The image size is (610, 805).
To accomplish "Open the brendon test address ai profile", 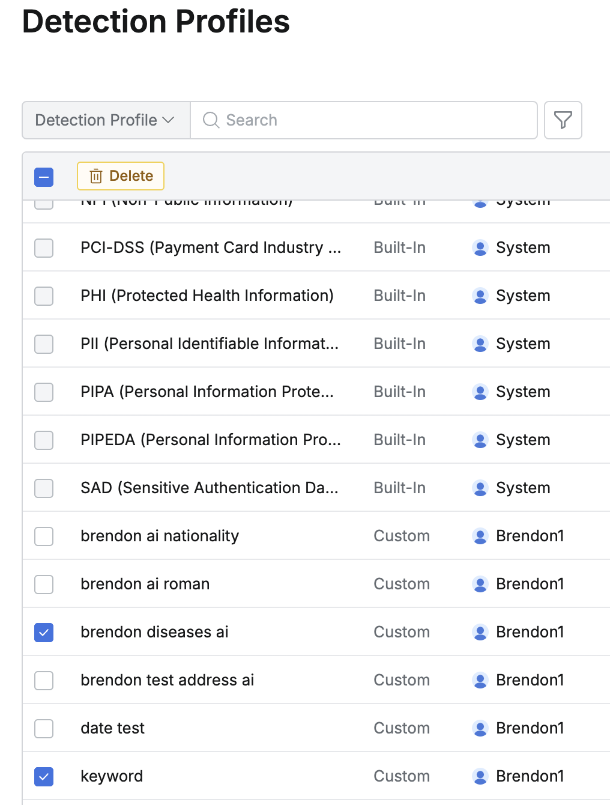I will [167, 680].
